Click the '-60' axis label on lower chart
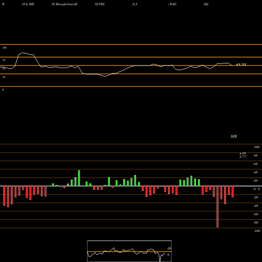Viewport: 262px width, 262px height. point(256,214)
